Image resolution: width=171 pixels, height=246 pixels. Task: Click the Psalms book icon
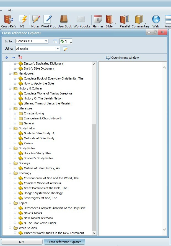pos(21,143)
